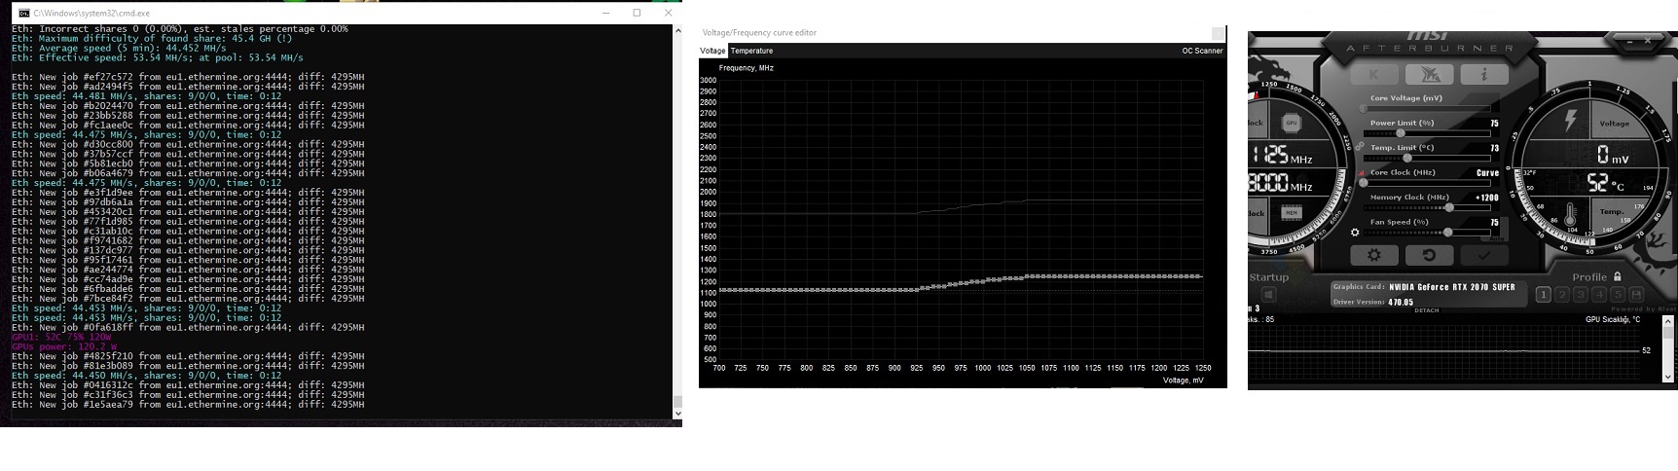Screen dimensions: 1678x471
Task: Select profile slot 3
Action: pos(1581,294)
